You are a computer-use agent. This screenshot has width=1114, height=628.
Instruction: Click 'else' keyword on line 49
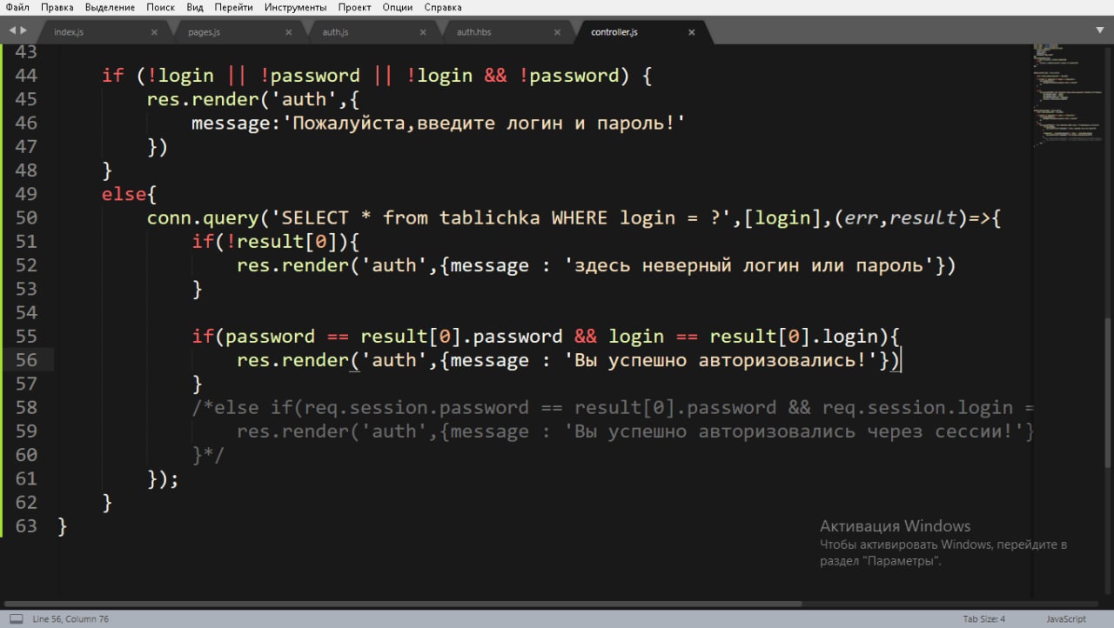point(124,194)
